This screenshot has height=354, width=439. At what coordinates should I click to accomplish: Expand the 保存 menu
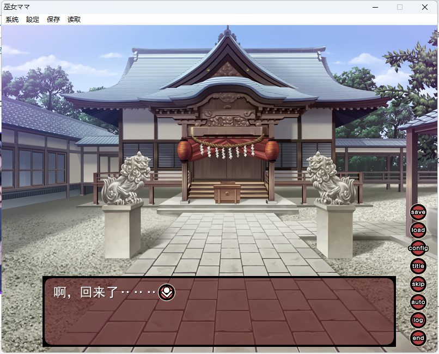point(53,20)
